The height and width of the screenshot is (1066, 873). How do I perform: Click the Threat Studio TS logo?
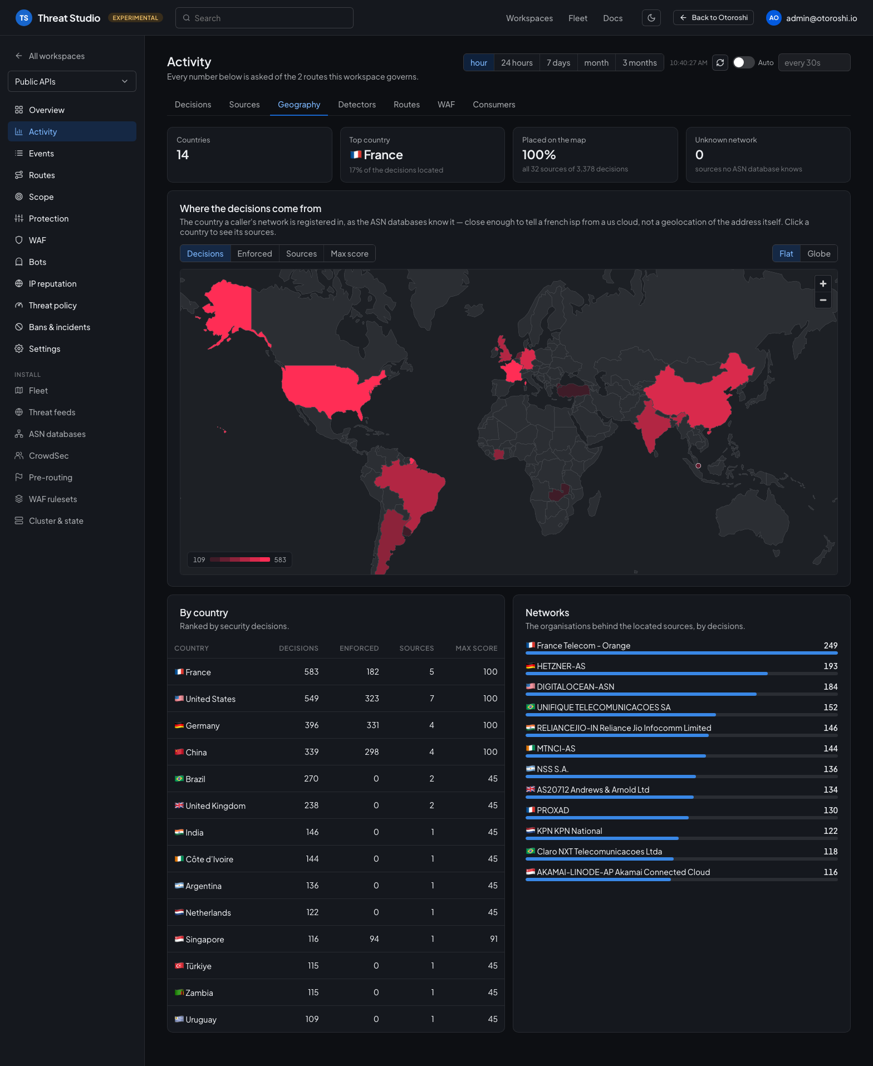(23, 18)
